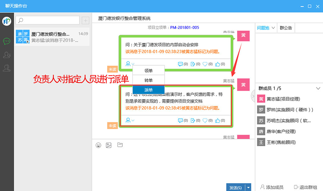This screenshot has width=323, height=191.
Task: Open project link PM-201801-005
Action: point(185,27)
